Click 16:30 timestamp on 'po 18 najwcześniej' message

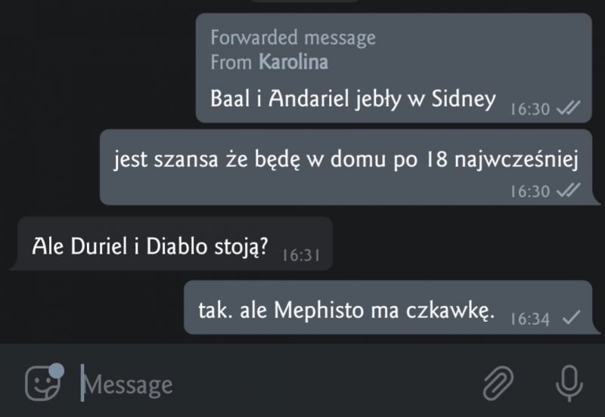[x=530, y=191]
